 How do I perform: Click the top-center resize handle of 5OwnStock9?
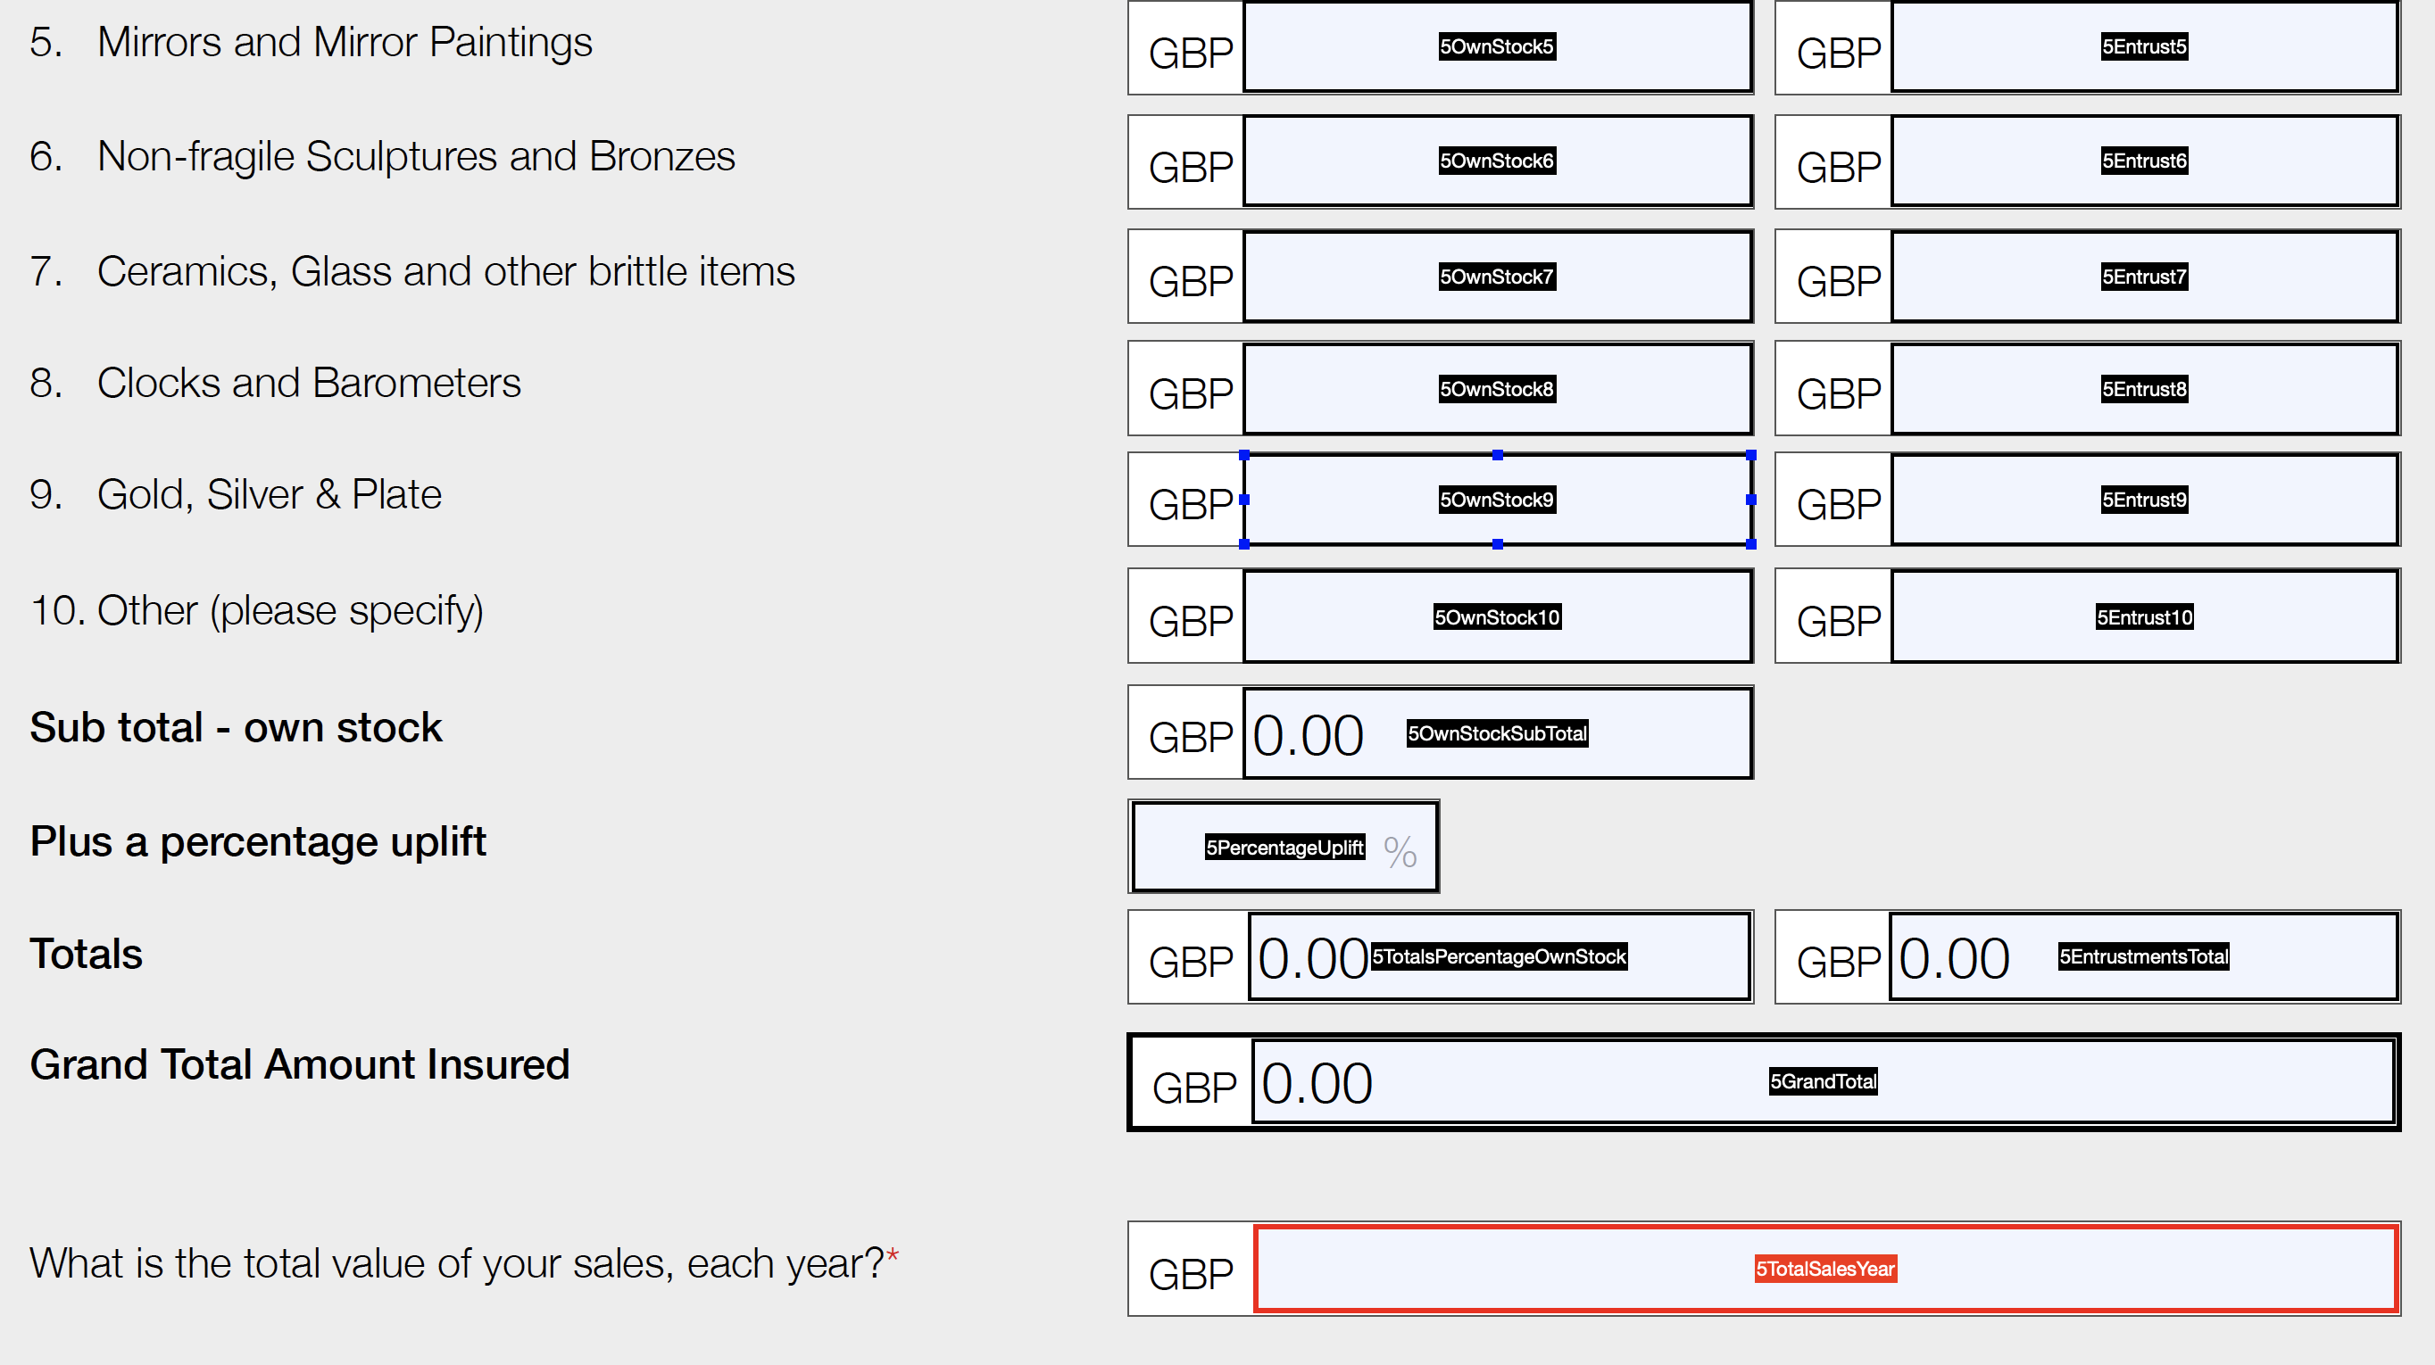(1497, 455)
